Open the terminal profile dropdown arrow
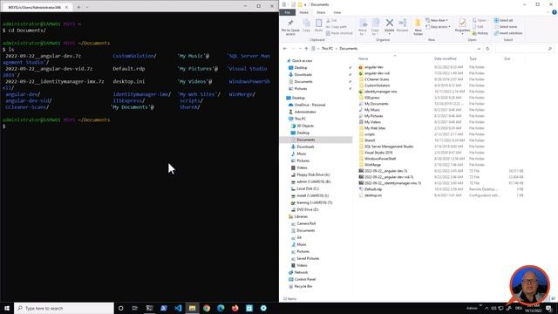The height and width of the screenshot is (314, 558). pyautogui.click(x=87, y=7)
